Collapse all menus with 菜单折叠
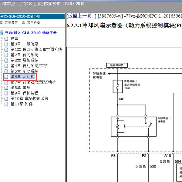This screenshot has width=182, height=182. pos(34,22)
